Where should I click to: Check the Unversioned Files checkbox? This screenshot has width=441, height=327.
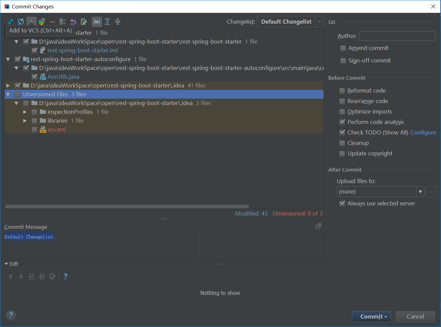(18, 94)
